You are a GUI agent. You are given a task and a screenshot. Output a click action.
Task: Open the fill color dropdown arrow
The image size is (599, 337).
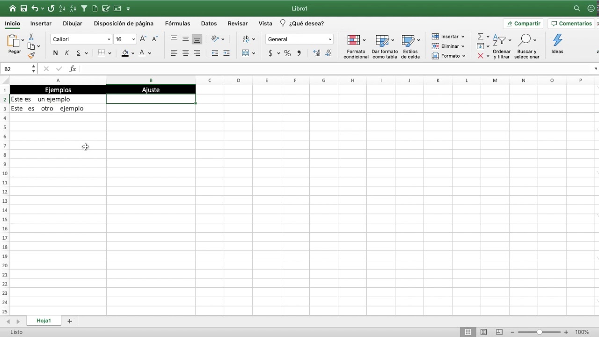pyautogui.click(x=133, y=53)
